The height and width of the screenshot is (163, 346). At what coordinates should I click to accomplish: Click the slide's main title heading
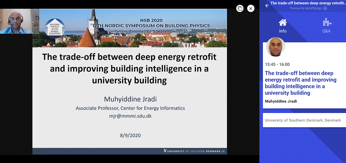tap(130, 69)
